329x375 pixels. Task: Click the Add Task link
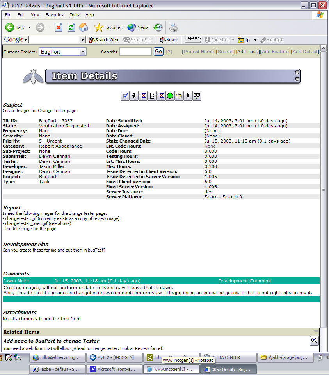248,52
